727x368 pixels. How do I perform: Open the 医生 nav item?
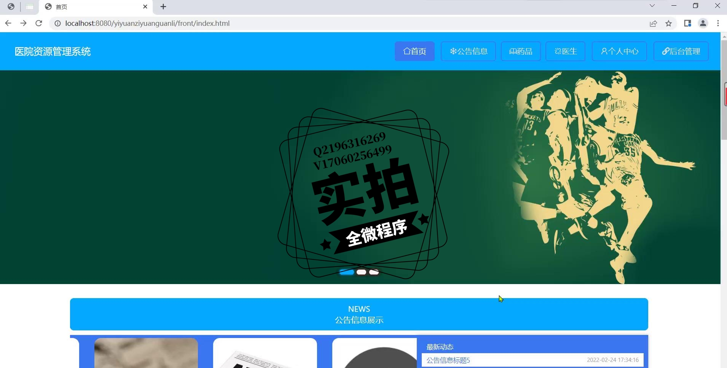click(x=565, y=51)
